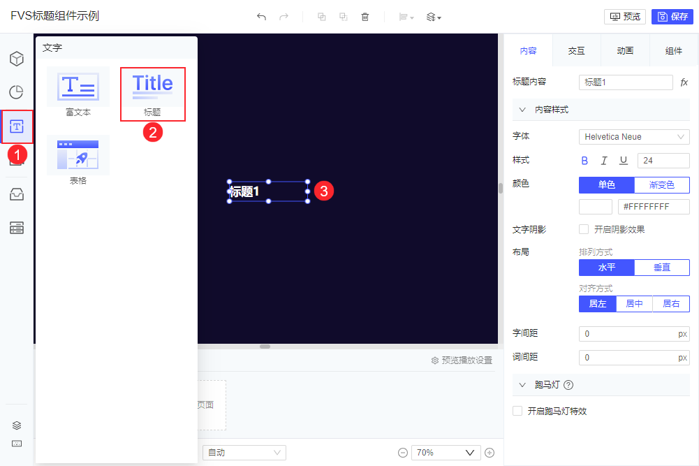This screenshot has width=699, height=466.
Task: Switch to the 交互 tab
Action: [576, 51]
